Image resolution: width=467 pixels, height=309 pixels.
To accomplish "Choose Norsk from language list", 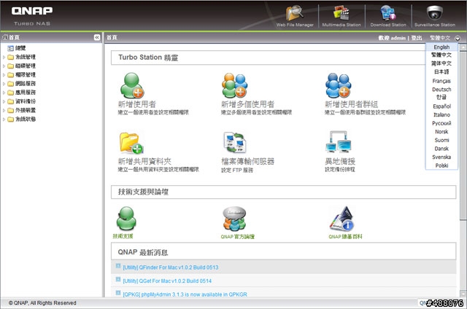I will coord(441,131).
